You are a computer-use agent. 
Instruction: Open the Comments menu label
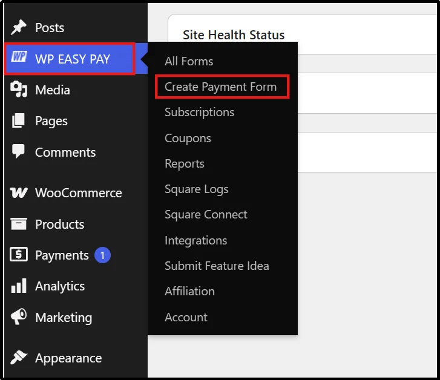point(65,152)
